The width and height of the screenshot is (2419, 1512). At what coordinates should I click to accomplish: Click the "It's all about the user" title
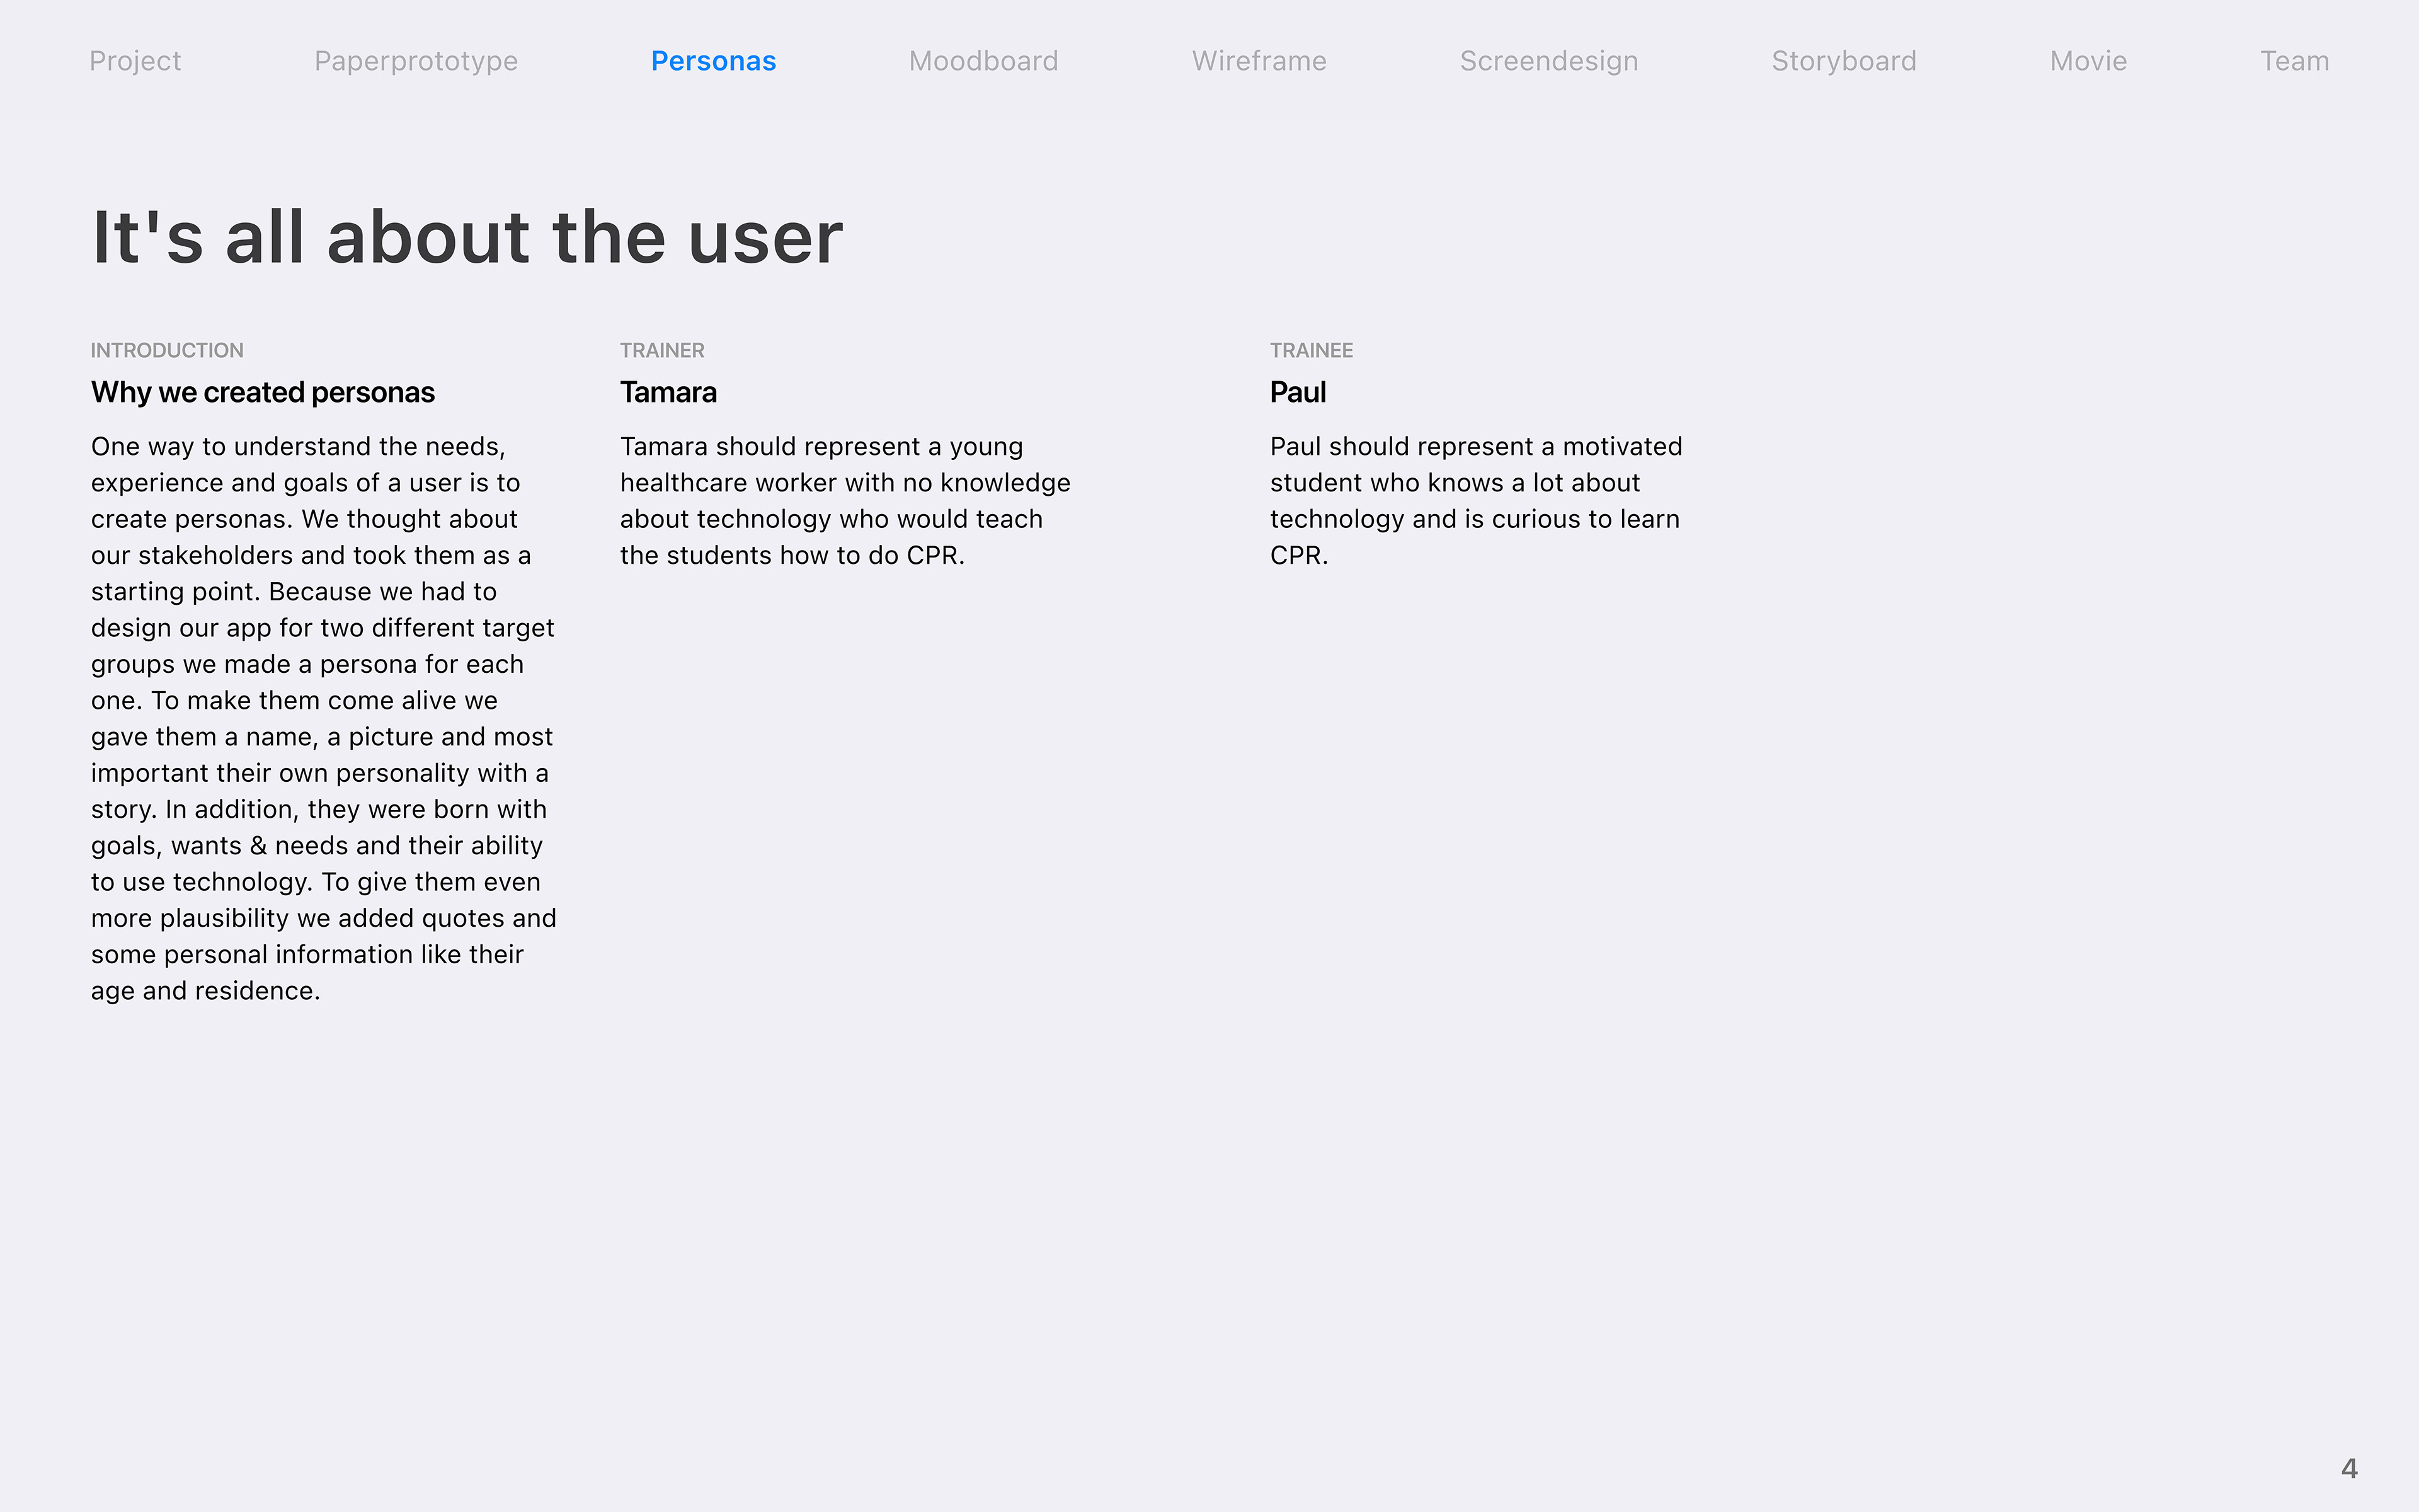[467, 238]
